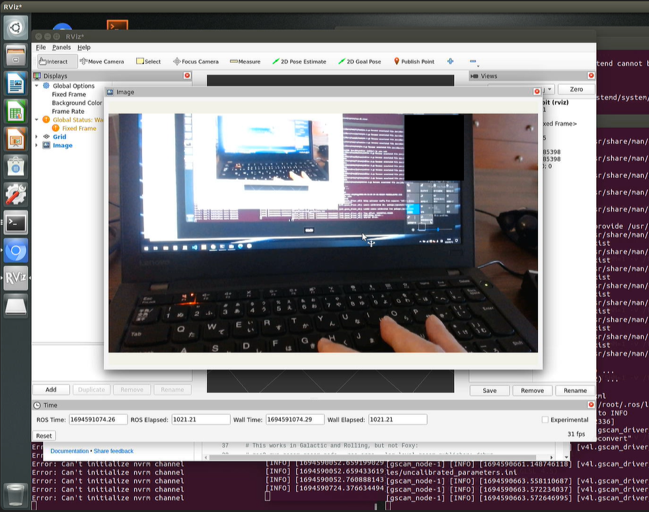Close the Displays panel
The image size is (649, 512).
187,75
